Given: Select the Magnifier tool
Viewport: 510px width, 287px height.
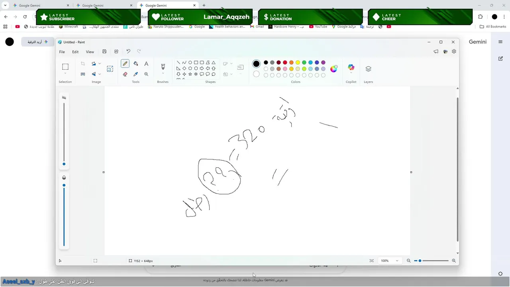Looking at the screenshot, I should [x=146, y=74].
